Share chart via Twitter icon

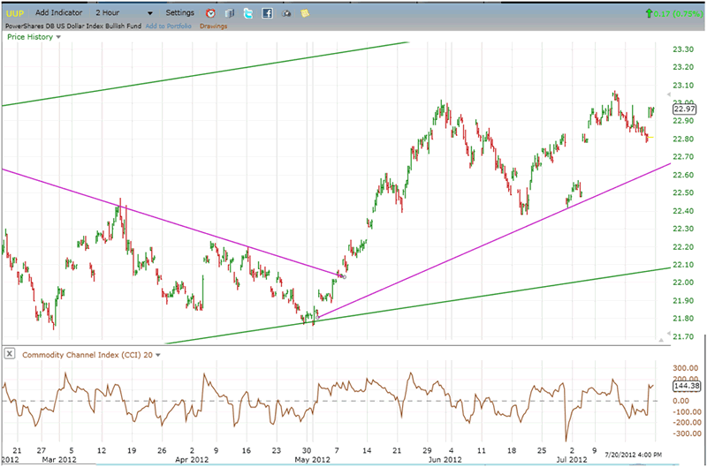(x=248, y=13)
